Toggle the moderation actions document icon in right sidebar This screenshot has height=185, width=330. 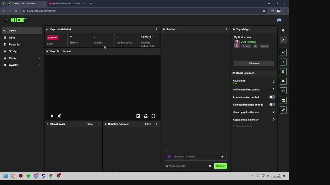(283, 72)
